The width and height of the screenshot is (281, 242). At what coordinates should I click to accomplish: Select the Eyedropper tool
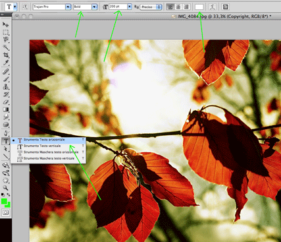[6, 63]
